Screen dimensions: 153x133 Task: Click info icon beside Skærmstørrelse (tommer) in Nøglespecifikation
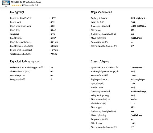[x=116, y=46]
